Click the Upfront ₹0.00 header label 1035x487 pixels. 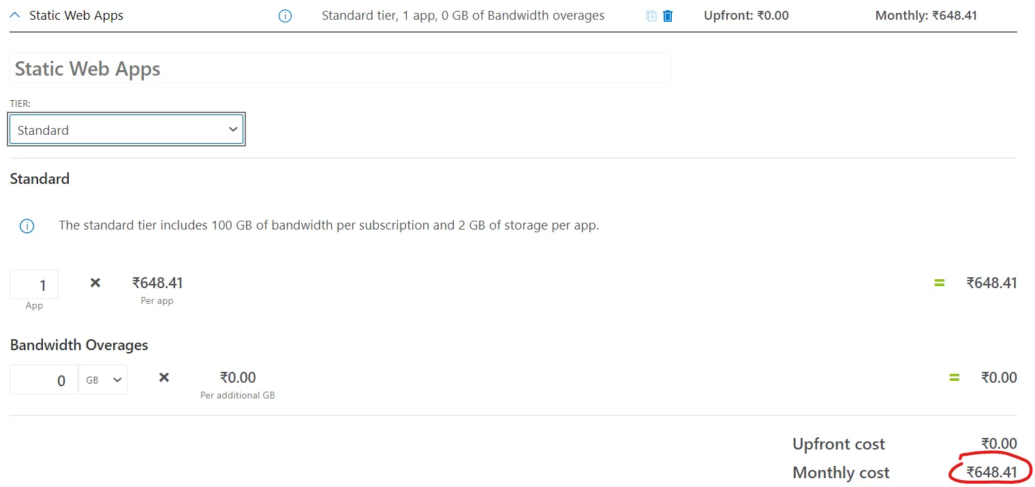tap(746, 15)
